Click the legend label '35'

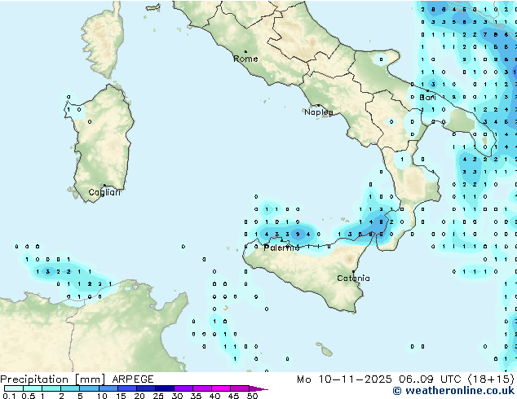click(x=196, y=396)
